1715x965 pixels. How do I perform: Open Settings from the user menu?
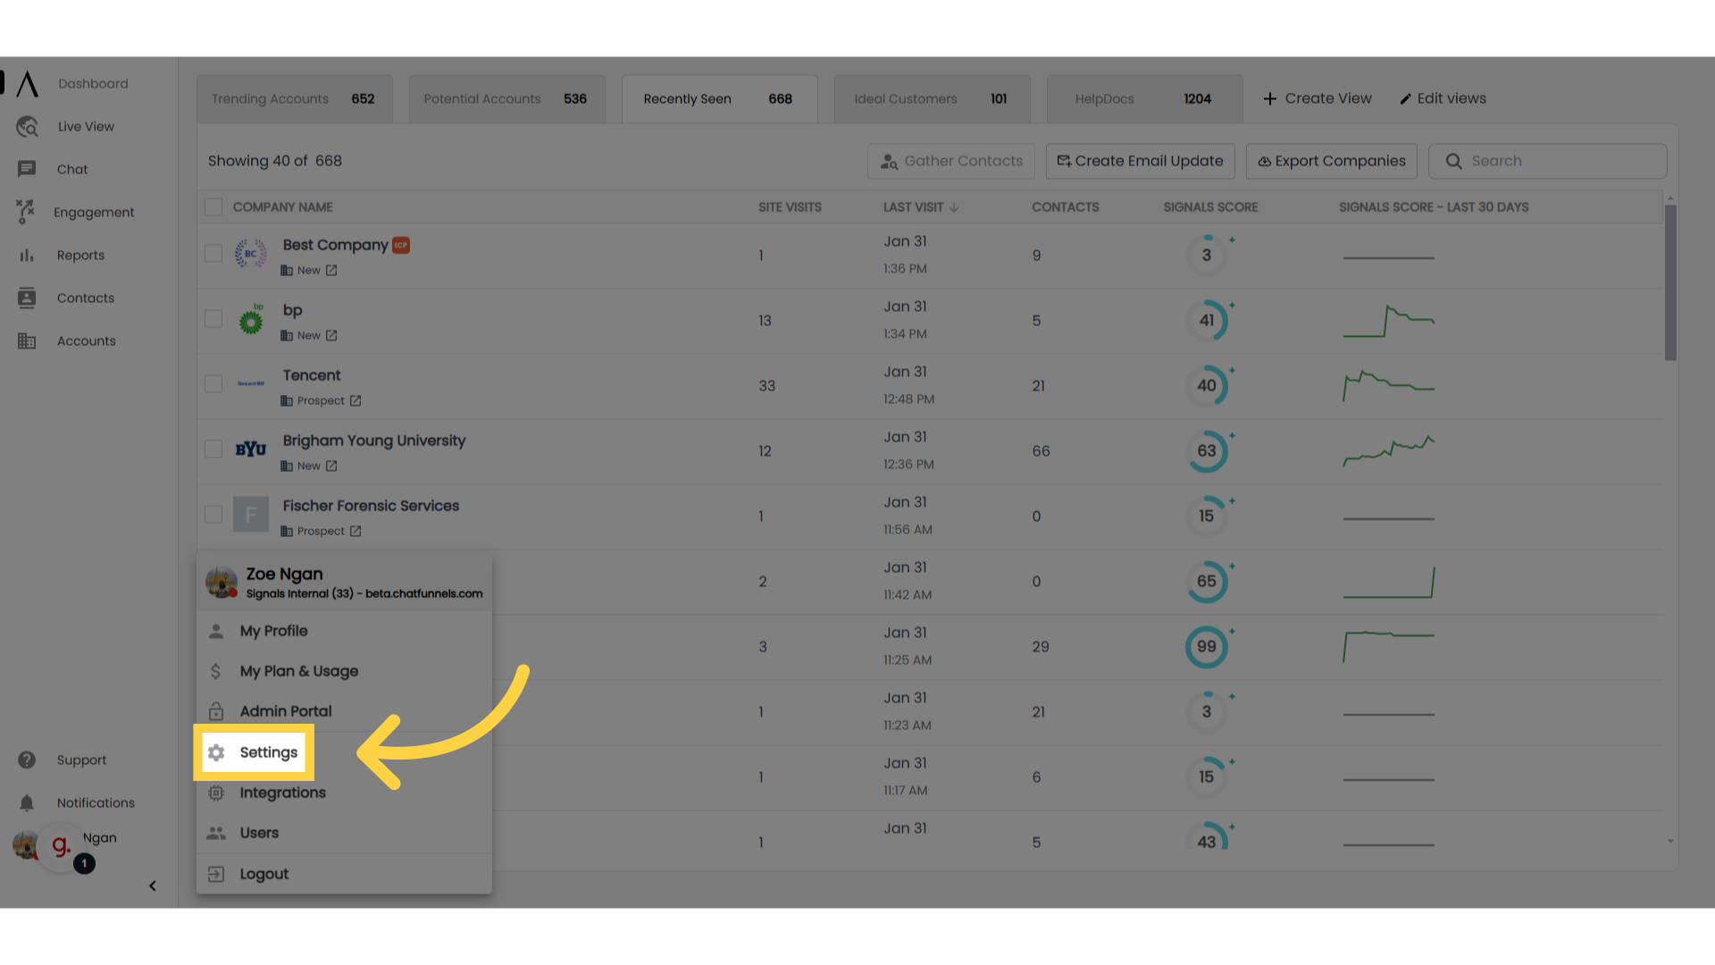pyautogui.click(x=254, y=752)
